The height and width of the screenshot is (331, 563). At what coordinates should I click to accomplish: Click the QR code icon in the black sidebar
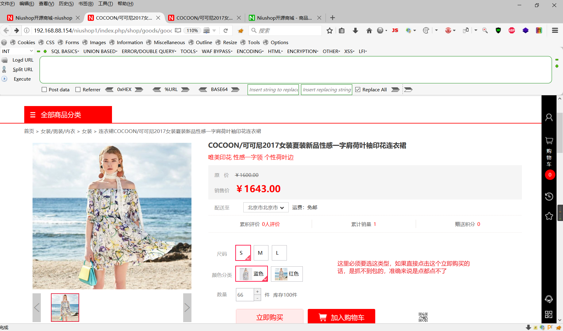tap(549, 314)
